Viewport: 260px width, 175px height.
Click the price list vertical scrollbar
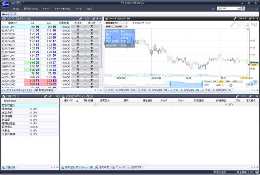[100, 46]
